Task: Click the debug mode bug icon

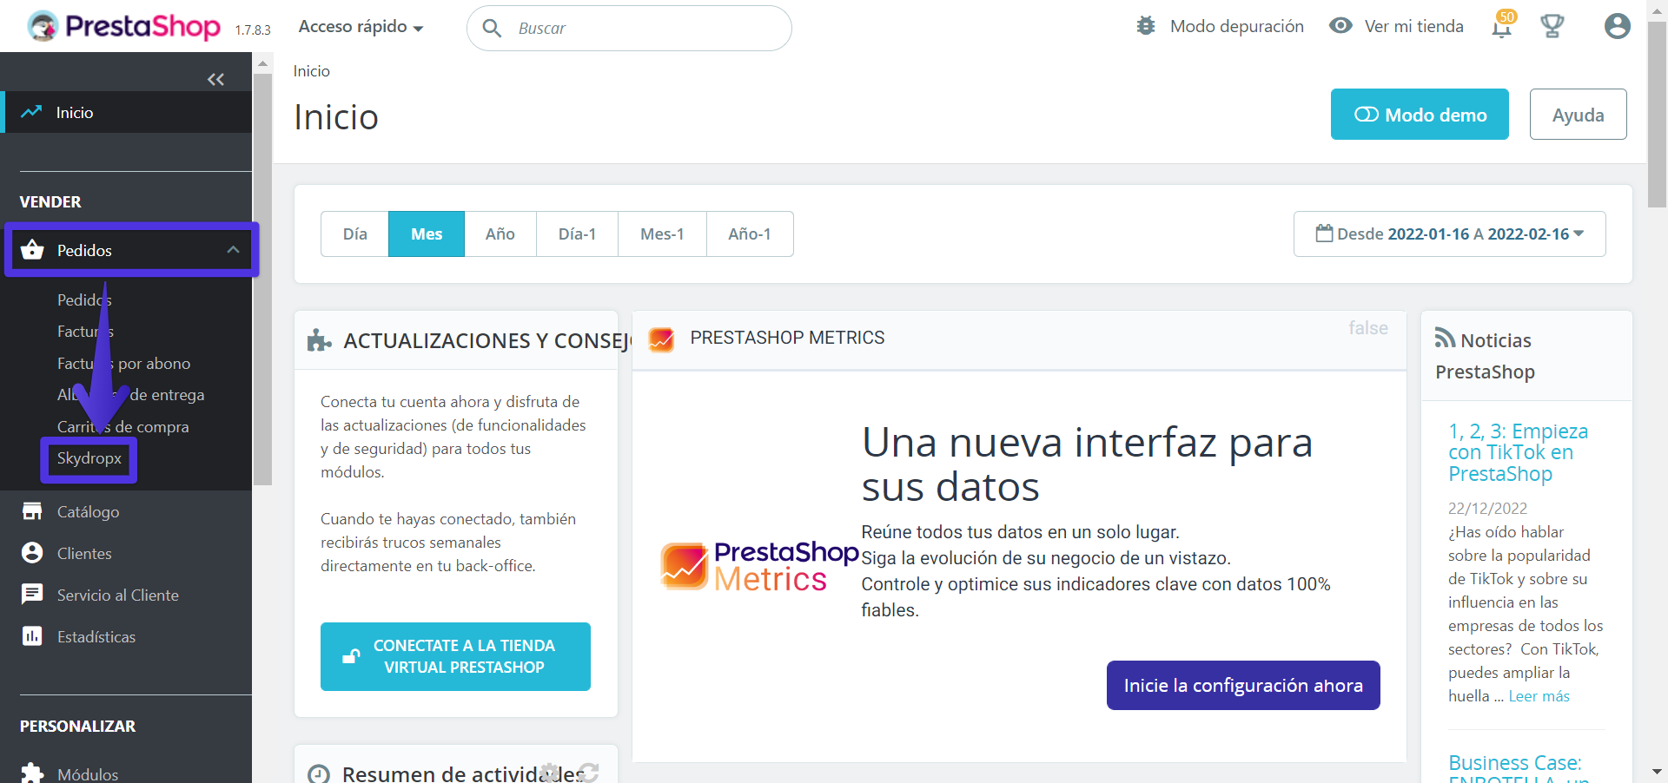Action: tap(1146, 26)
